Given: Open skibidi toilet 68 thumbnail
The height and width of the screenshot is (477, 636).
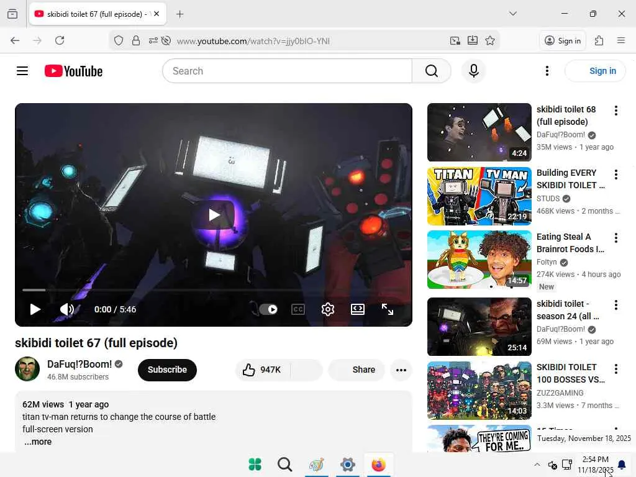Looking at the screenshot, I should pyautogui.click(x=479, y=132).
